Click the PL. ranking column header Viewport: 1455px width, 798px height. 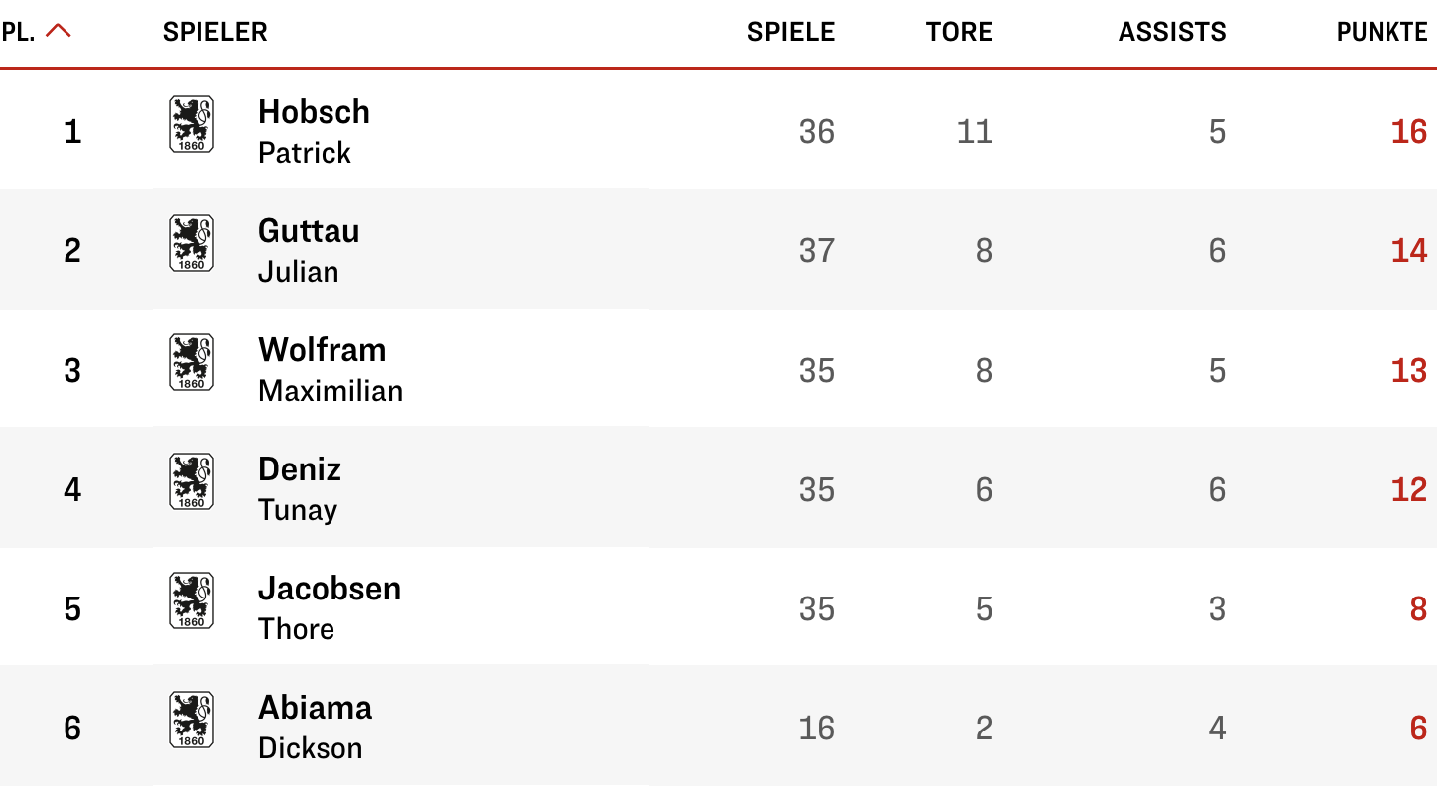click(19, 32)
